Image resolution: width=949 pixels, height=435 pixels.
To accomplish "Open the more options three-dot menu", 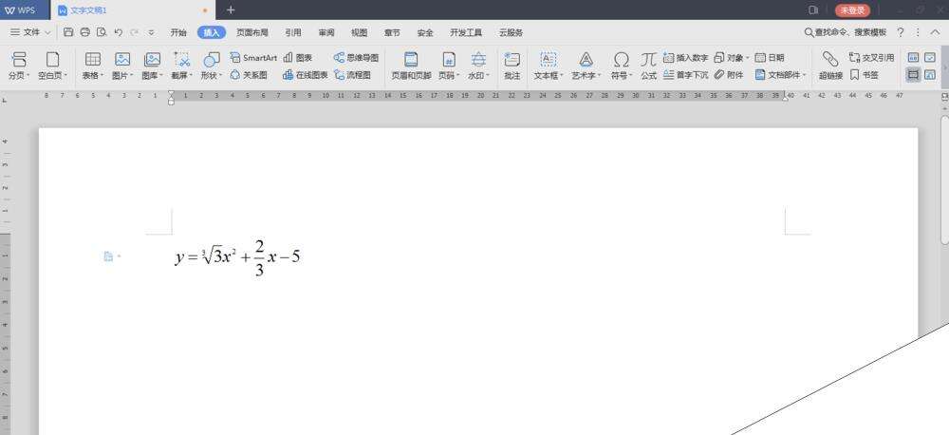I will pyautogui.click(x=918, y=32).
